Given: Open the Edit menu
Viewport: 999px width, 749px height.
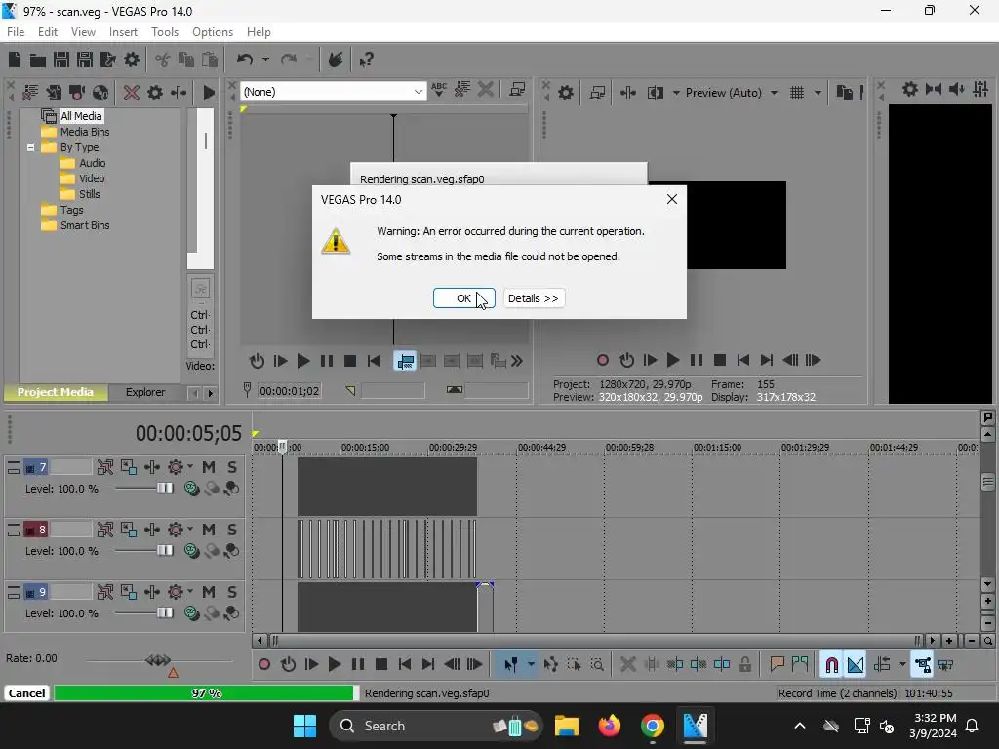Looking at the screenshot, I should [48, 32].
